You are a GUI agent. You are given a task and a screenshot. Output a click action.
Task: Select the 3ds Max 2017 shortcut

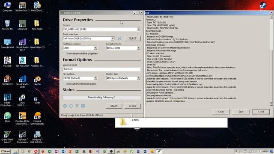click(x=22, y=62)
